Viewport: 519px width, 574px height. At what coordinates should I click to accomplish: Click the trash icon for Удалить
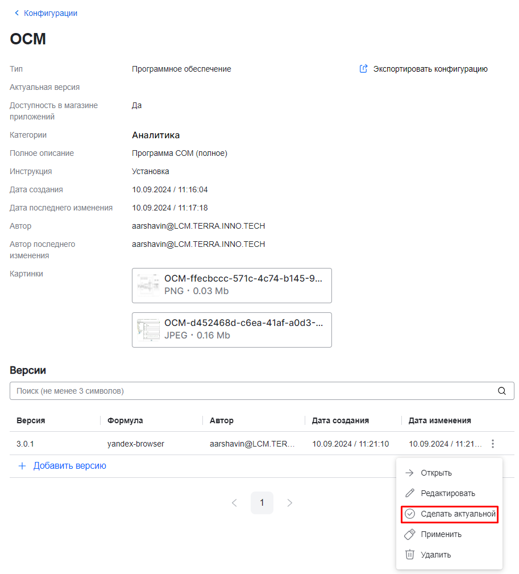409,555
